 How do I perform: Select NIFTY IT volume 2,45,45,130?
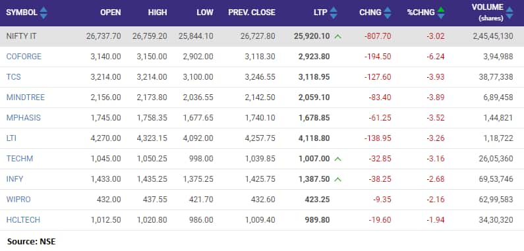pos(493,36)
